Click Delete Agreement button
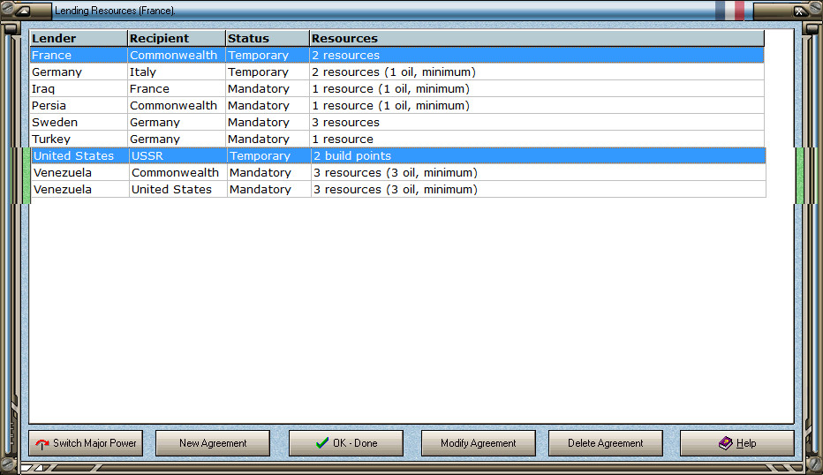Screen dimensions: 823x475 (605, 443)
